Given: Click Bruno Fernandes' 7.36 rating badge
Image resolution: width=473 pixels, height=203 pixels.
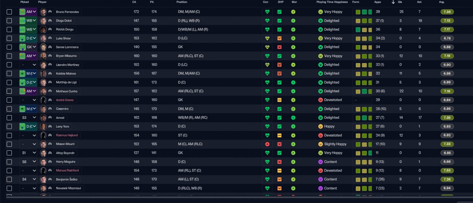Looking at the screenshot, I should pyautogui.click(x=448, y=12).
